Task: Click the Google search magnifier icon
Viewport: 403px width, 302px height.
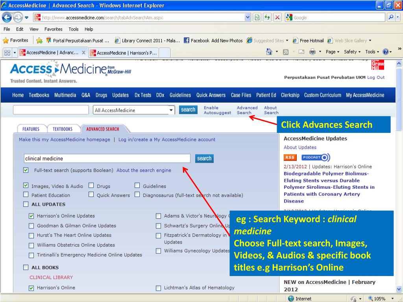Action: coord(391,17)
